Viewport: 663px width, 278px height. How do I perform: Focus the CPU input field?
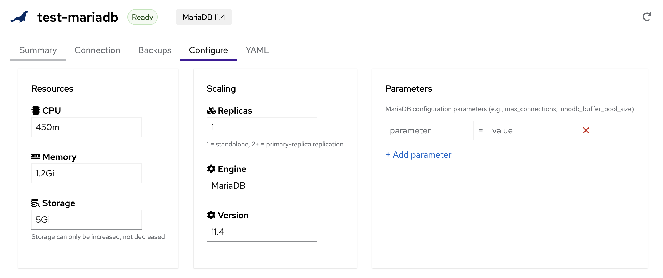87,127
